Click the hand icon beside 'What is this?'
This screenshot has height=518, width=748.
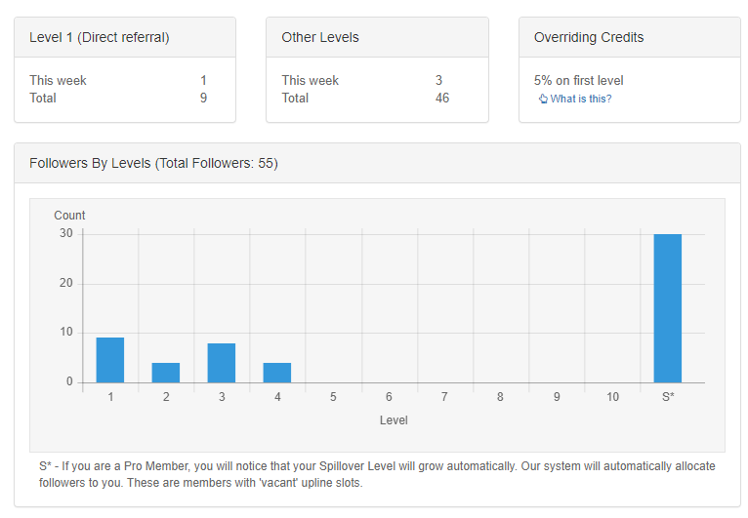pyautogui.click(x=543, y=100)
